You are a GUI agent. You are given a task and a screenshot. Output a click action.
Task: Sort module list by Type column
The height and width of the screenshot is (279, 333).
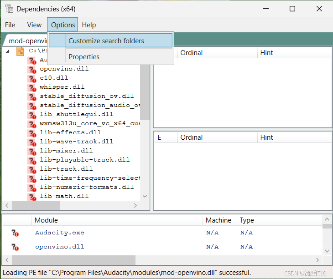click(280, 220)
